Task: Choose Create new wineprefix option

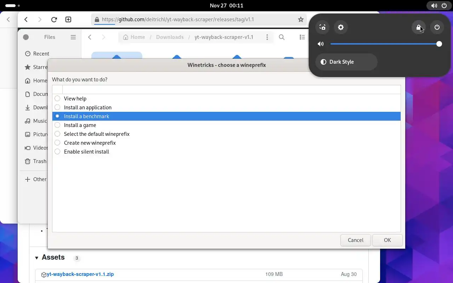Action: 57,143
